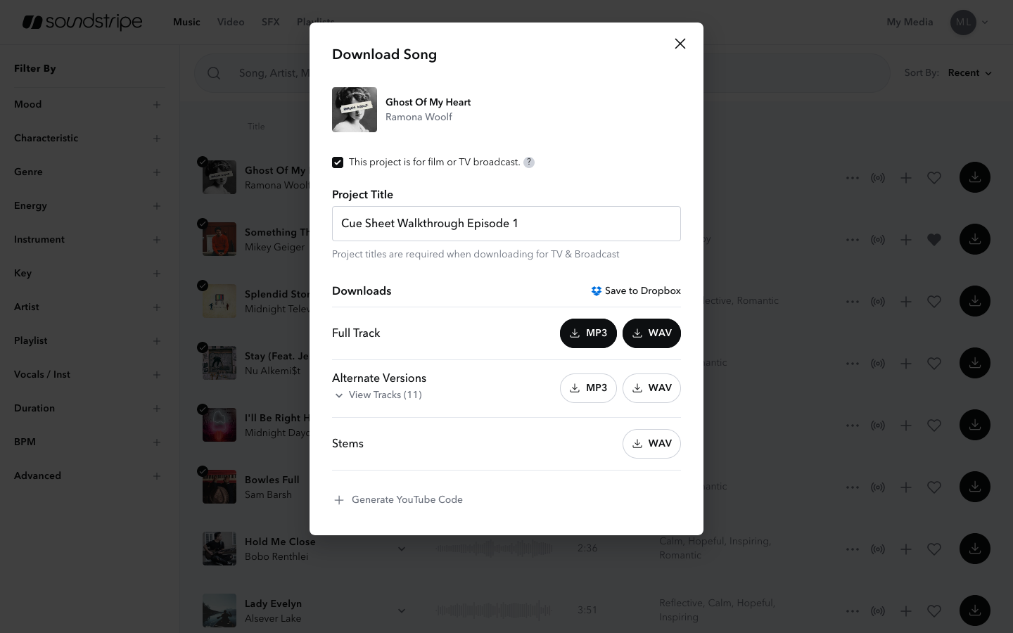Viewport: 1013px width, 633px height.
Task: Expand Generate YouTube Code section
Action: tap(398, 500)
